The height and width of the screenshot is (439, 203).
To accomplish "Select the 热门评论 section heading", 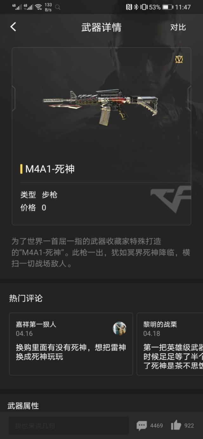I will click(x=26, y=298).
